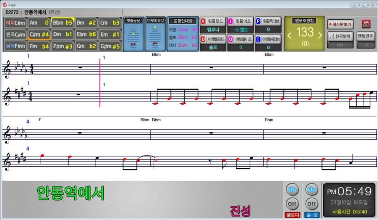378x220 pixels.
Task: Toggle the 한곡반복 single-song repeat
Action: click(x=340, y=36)
